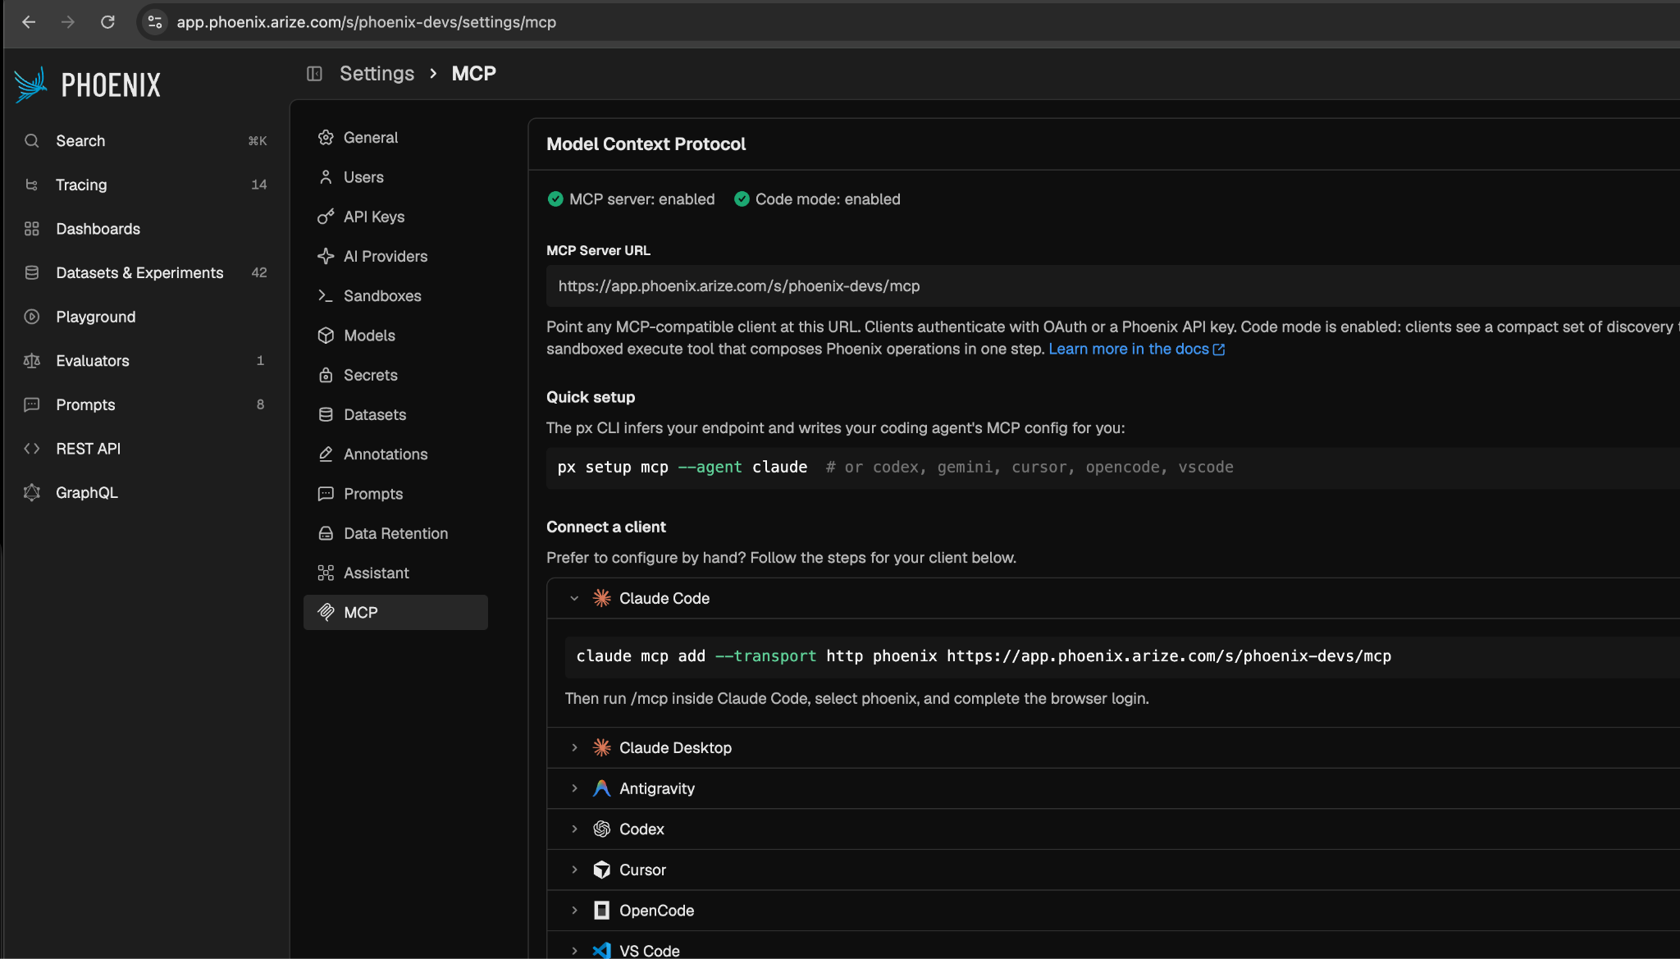
Task: Click the Assistant icon in settings nav
Action: click(326, 573)
